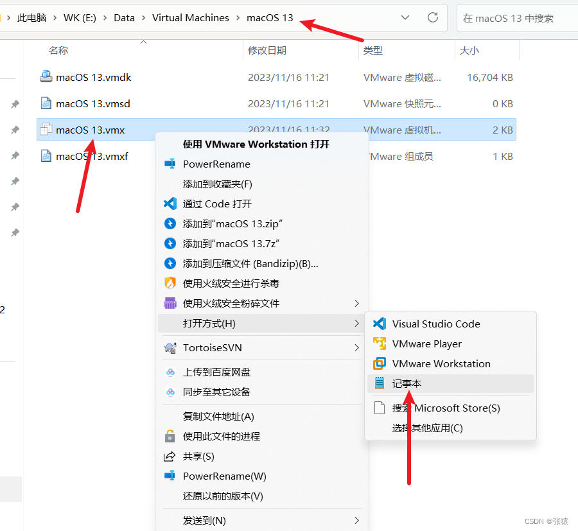Select 添加到收藏夹(F) menu entry
The width and height of the screenshot is (578, 531).
coord(218,184)
